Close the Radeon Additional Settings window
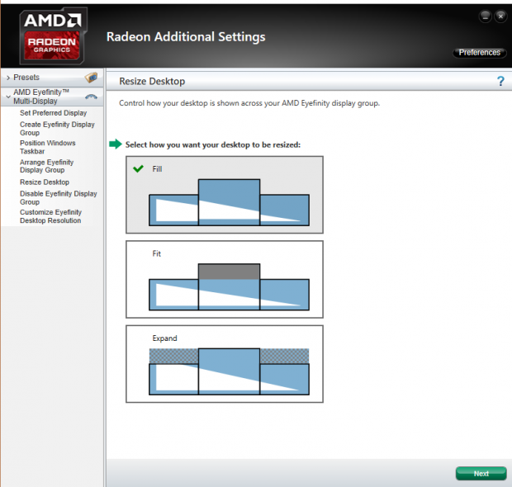 coord(500,16)
